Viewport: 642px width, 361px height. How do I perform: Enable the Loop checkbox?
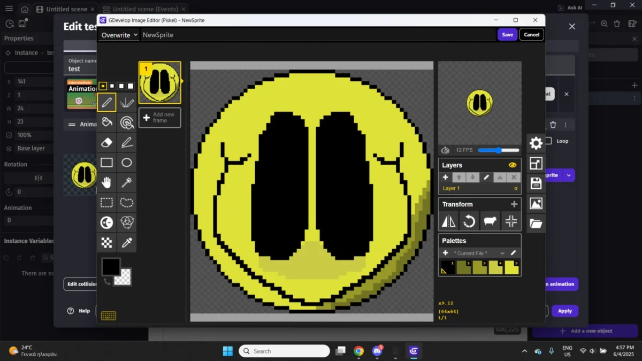[x=548, y=141]
